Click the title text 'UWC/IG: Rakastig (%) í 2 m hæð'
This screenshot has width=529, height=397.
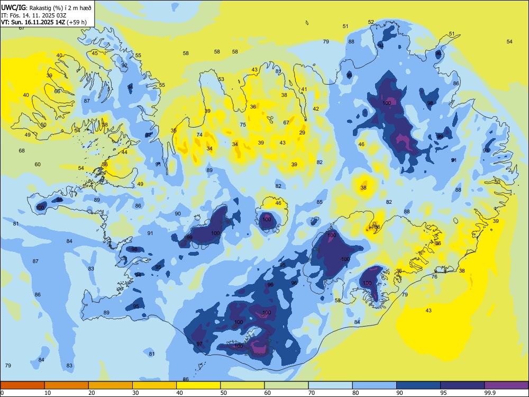46,8
